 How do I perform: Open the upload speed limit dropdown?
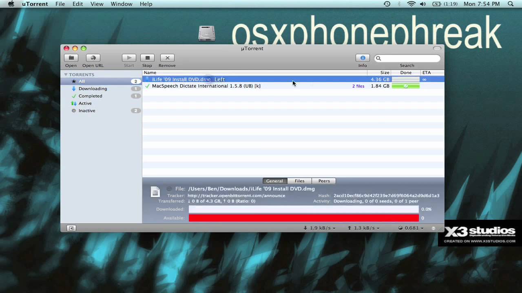point(363,228)
